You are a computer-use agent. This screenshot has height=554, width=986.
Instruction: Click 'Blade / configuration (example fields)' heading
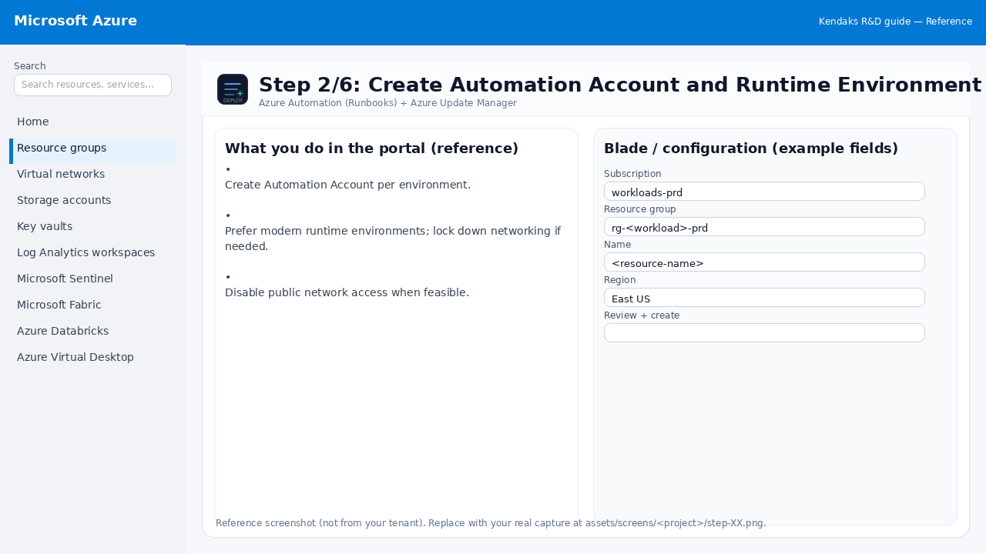(751, 149)
